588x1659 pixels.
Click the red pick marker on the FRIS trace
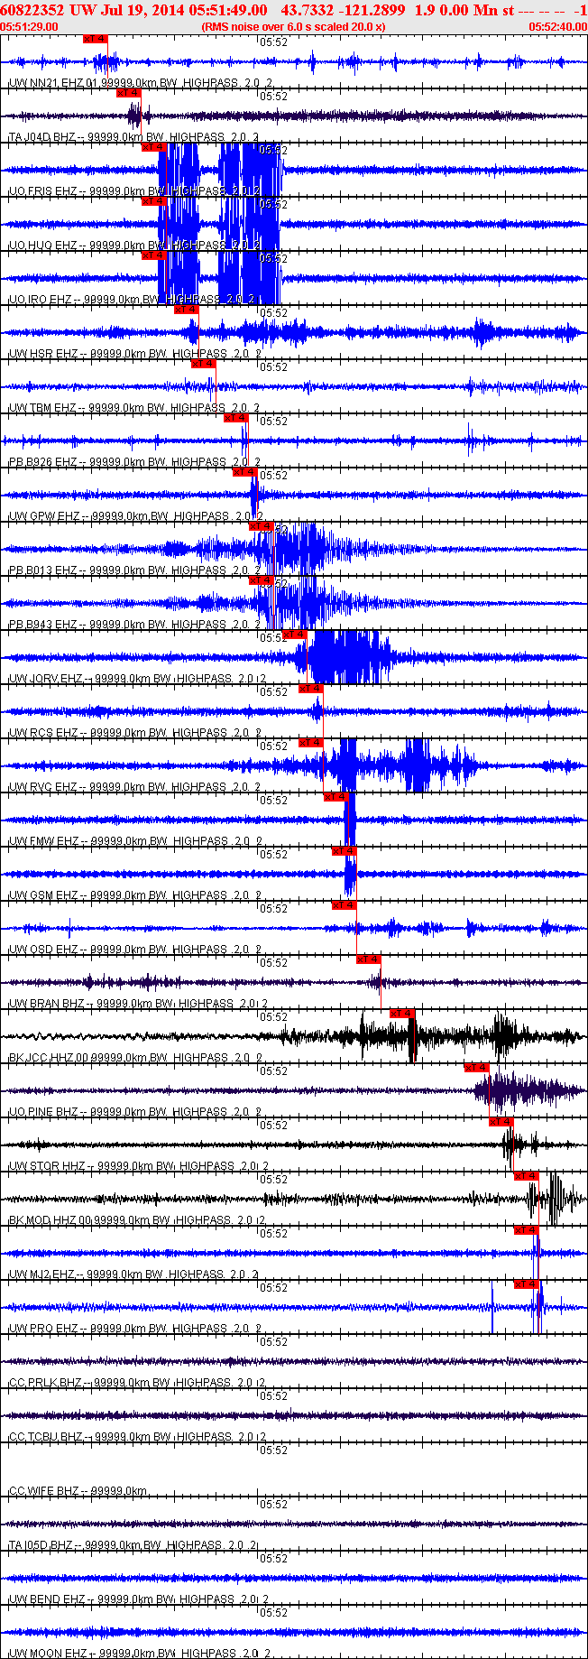click(x=153, y=147)
